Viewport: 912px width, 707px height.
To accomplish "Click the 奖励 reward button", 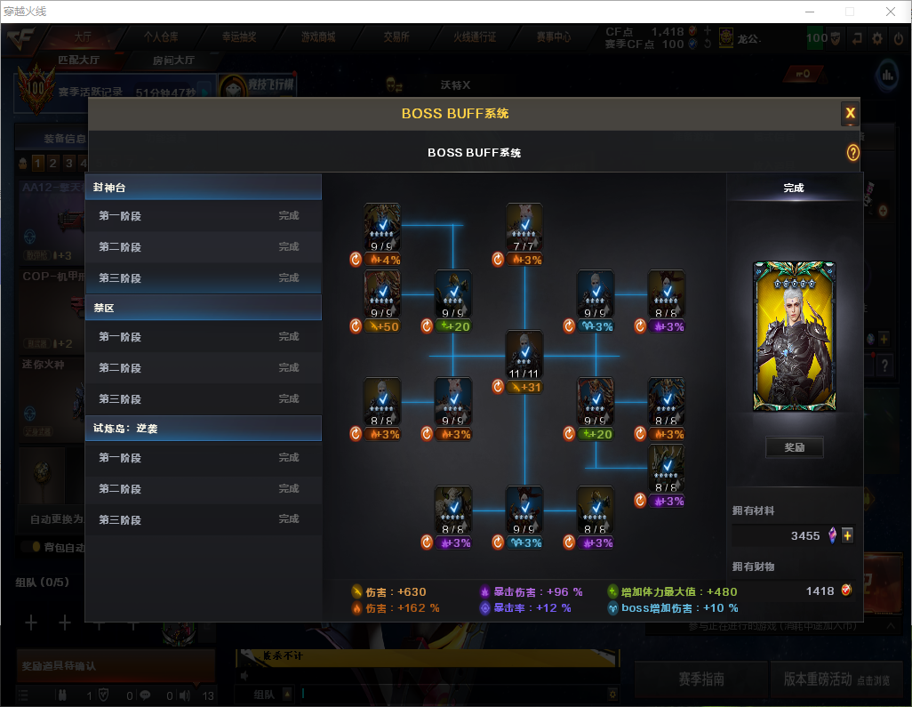I will coord(794,447).
